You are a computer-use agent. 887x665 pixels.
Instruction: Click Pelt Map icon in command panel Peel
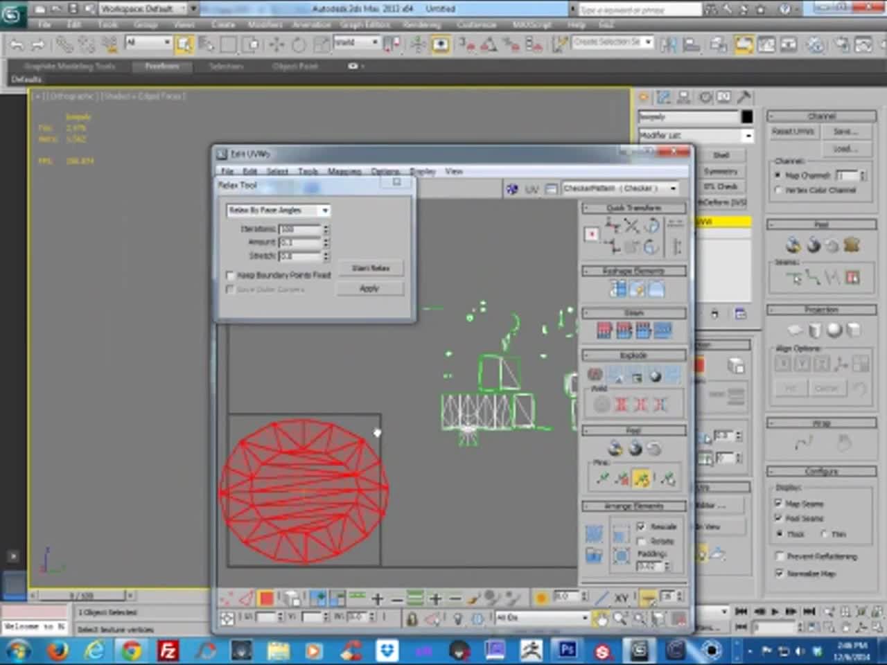pyautogui.click(x=852, y=245)
